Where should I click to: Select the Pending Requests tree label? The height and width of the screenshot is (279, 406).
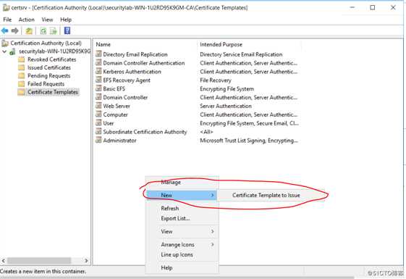[x=49, y=75]
